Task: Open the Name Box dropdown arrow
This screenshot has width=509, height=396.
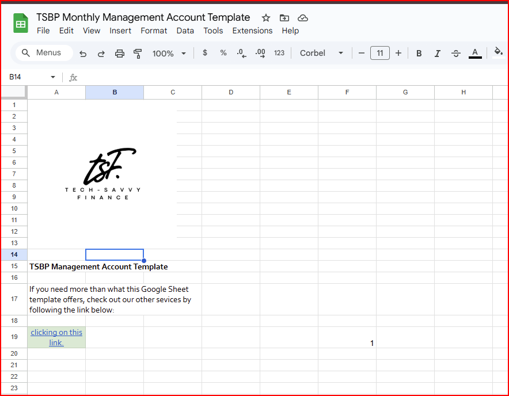Action: click(x=52, y=77)
